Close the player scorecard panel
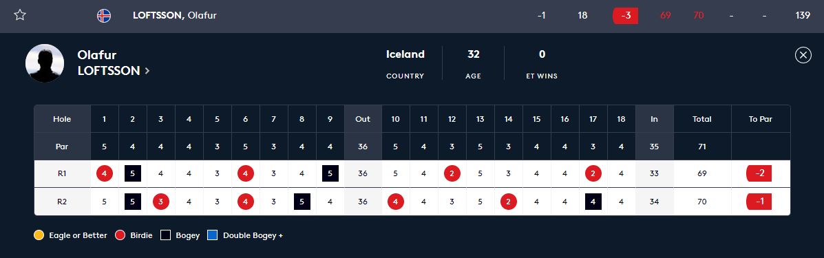This screenshot has height=258, width=824. [x=803, y=54]
